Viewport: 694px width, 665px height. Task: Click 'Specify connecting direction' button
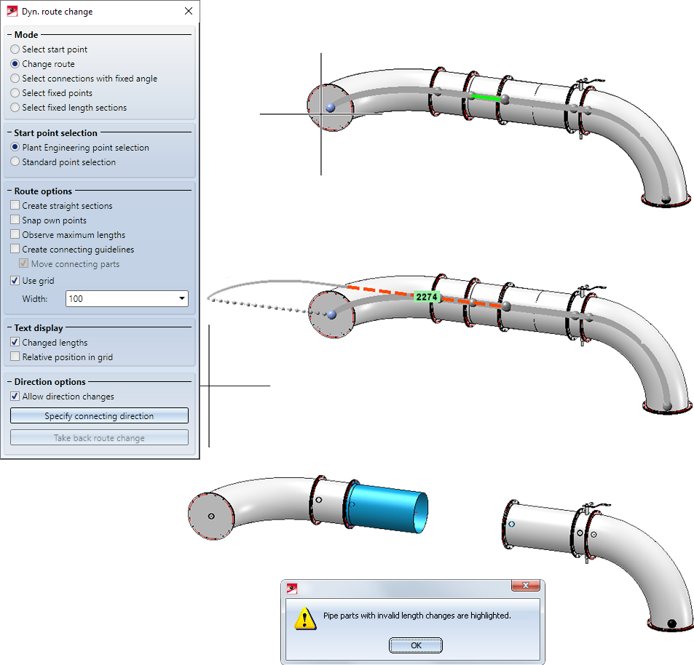pyautogui.click(x=99, y=415)
